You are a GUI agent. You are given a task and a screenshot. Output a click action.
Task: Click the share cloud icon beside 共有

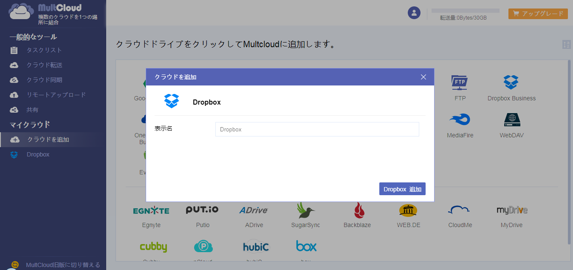[x=14, y=110]
